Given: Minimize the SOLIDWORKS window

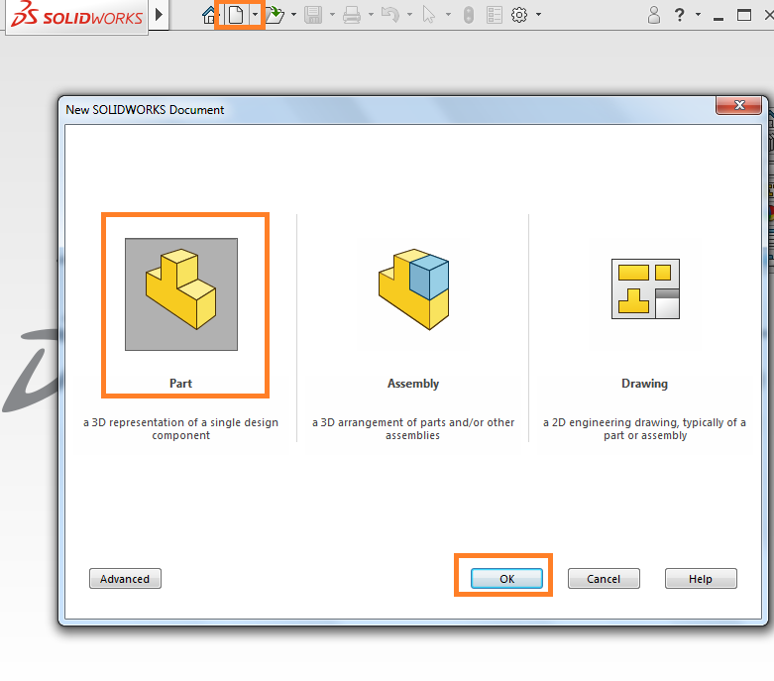Looking at the screenshot, I should click(719, 18).
